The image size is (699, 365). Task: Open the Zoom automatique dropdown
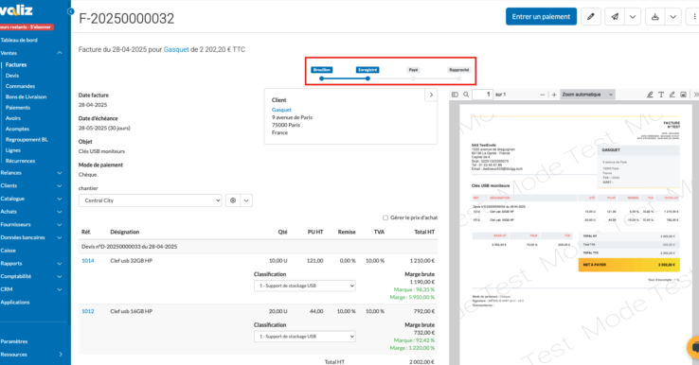(587, 95)
